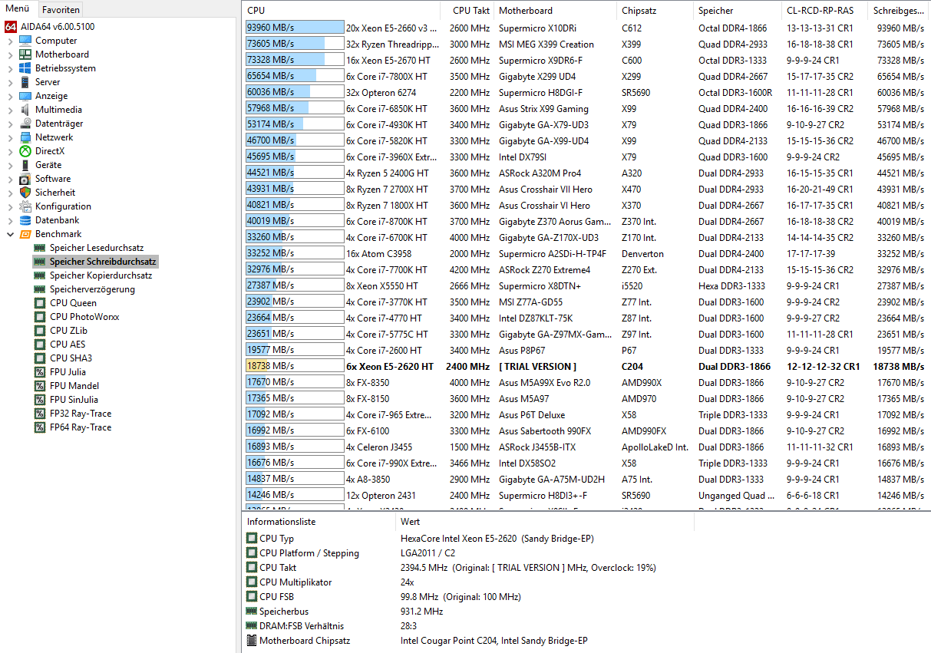Expand the Betriebssystem tree node
Screen dimensions: 931x653
[x=10, y=68]
